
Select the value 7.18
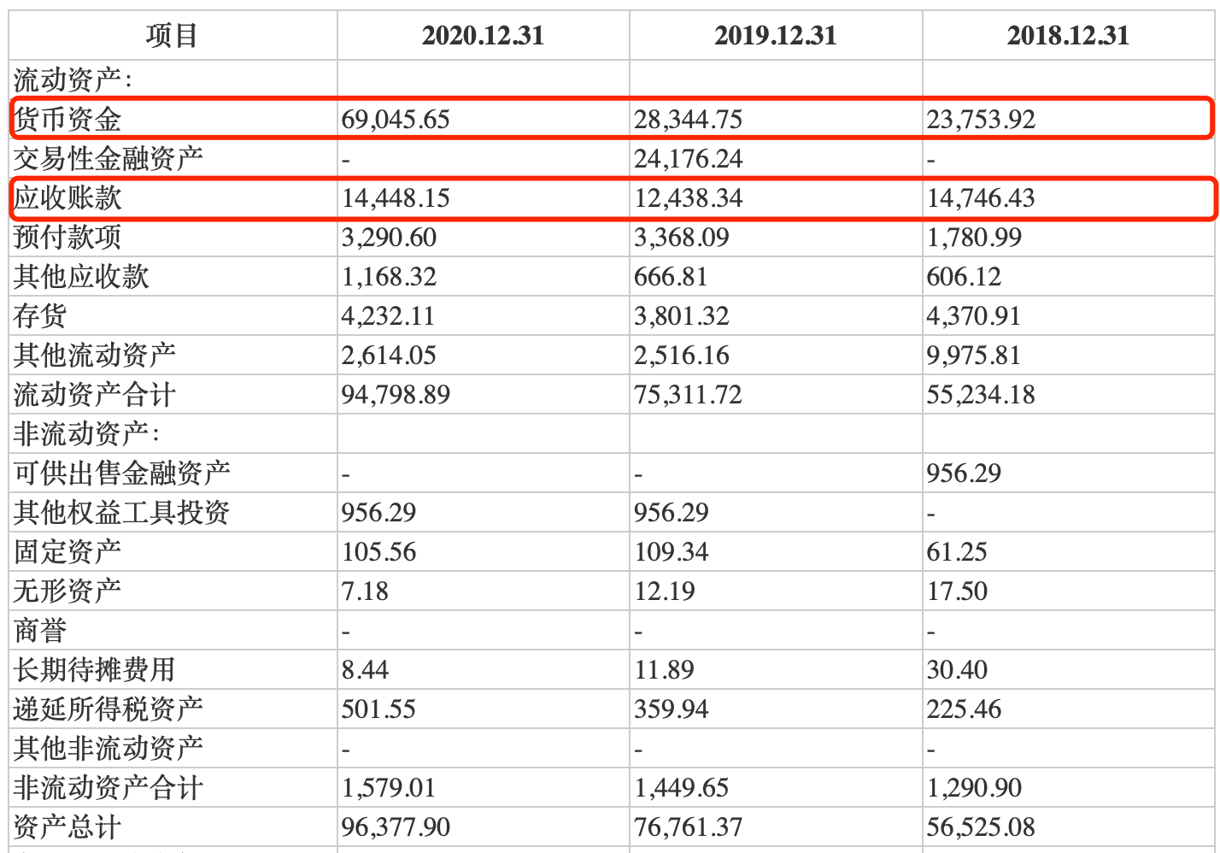coord(365,591)
